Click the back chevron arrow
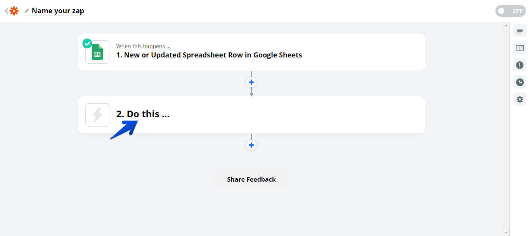This screenshot has width=530, height=236. (x=7, y=11)
